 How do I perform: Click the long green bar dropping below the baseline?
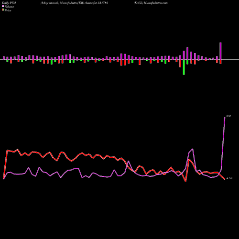pyautogui.click(x=184, y=67)
